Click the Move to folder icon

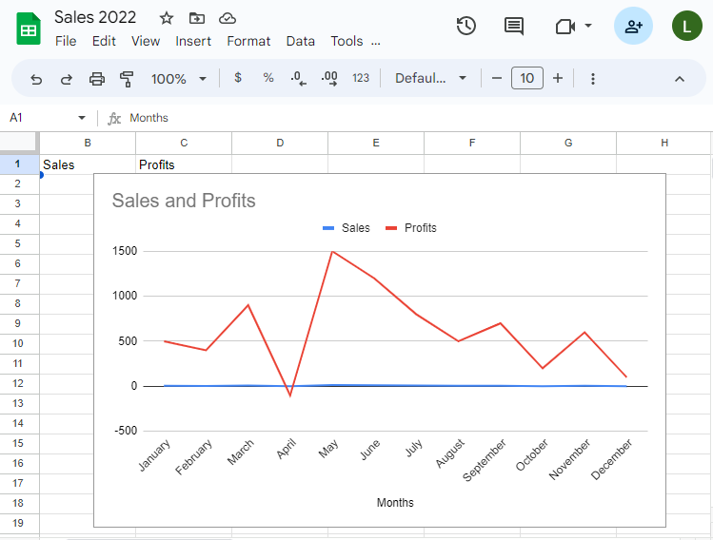click(197, 18)
